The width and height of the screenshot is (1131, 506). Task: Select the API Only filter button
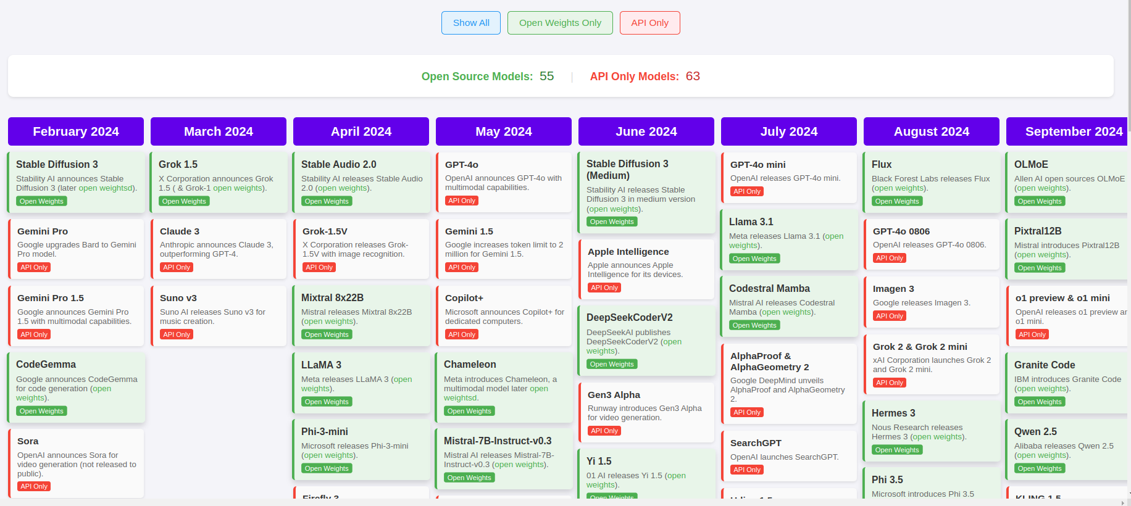click(649, 23)
